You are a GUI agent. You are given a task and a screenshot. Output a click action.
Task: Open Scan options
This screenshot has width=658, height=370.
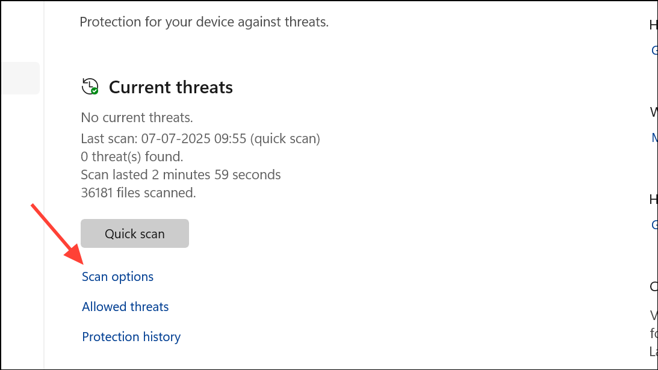click(118, 277)
